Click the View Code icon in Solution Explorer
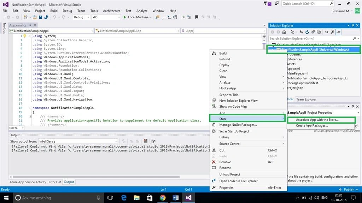This screenshot has width=362, height=203. tap(326, 32)
